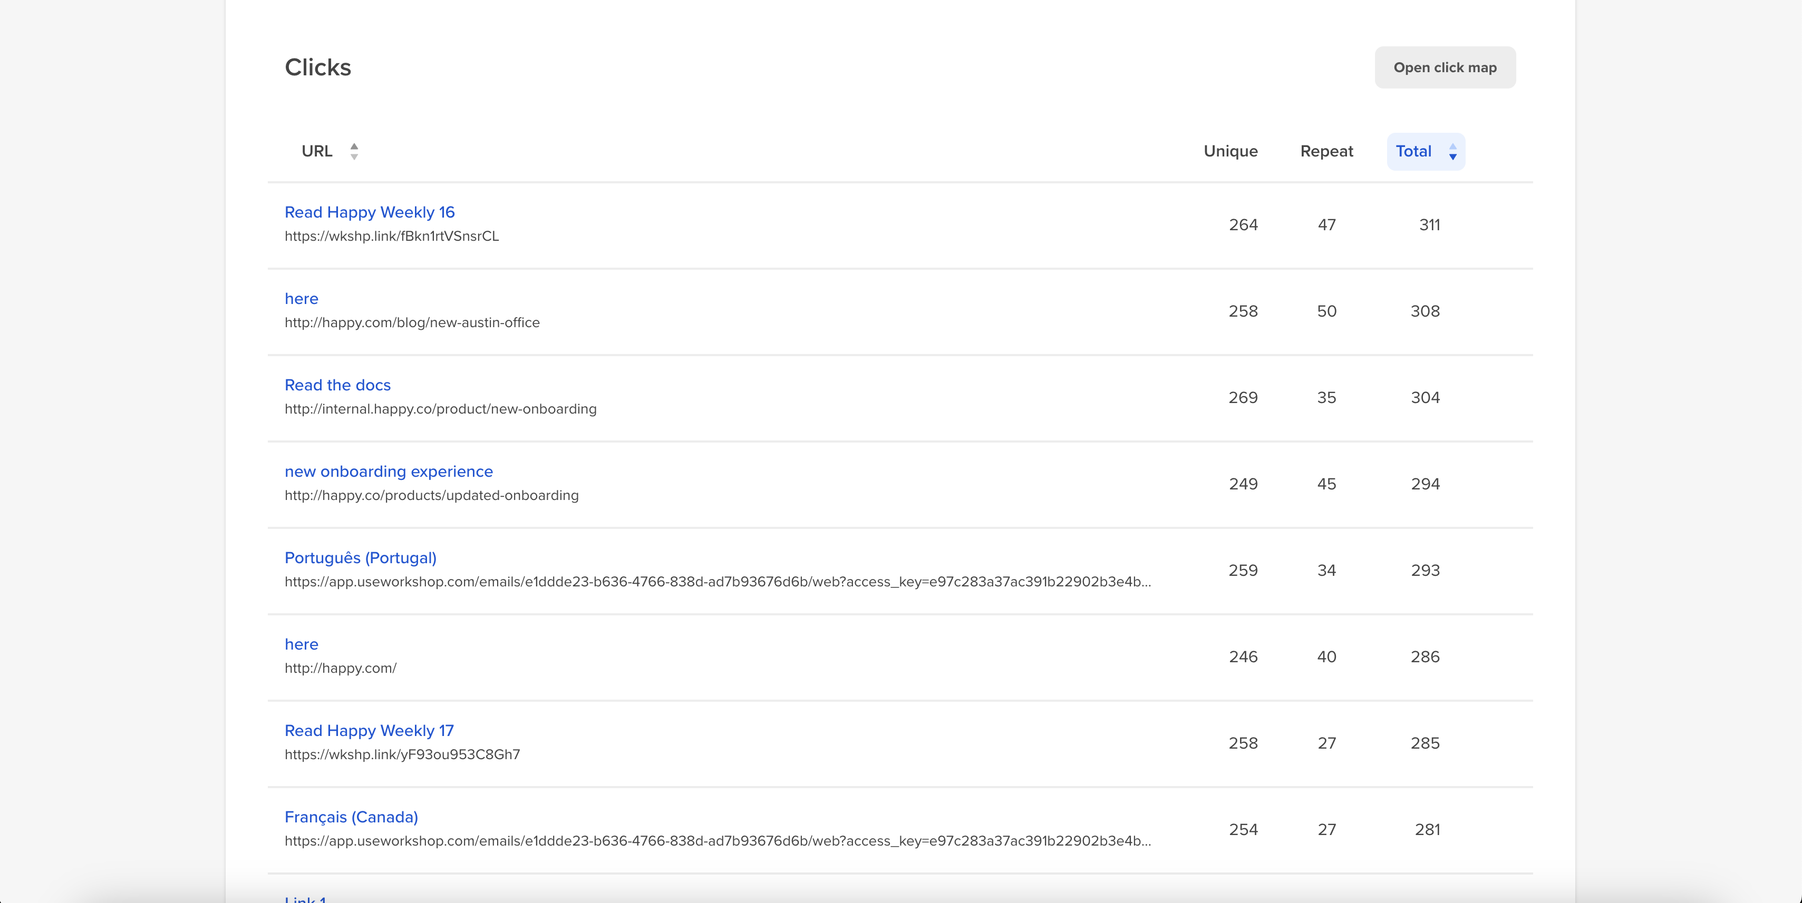1802x903 pixels.
Task: Select the URL text under Français (Canada)
Action: 718,841
